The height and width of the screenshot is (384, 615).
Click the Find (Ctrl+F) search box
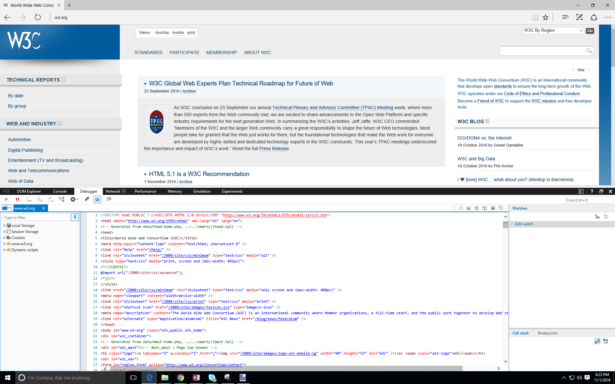pos(589,200)
